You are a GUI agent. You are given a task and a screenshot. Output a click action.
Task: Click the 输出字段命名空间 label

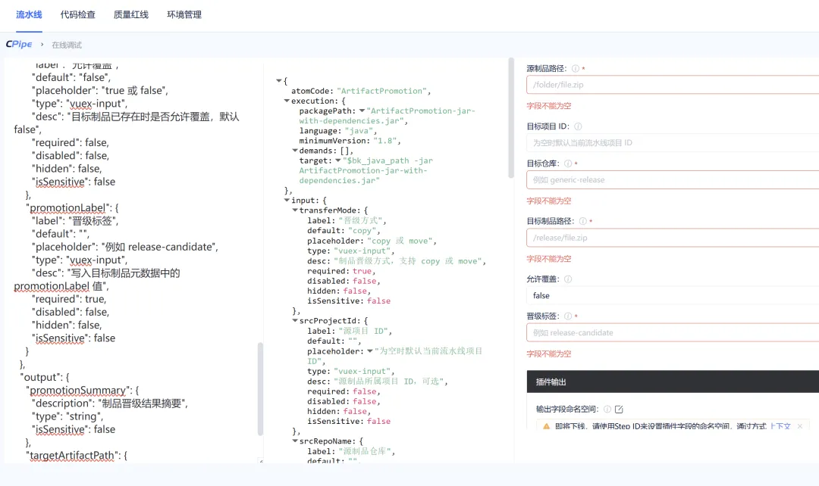[567, 410]
